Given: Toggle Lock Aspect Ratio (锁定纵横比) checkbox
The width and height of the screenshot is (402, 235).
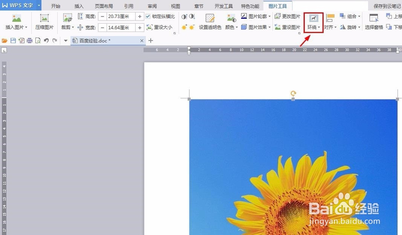Looking at the screenshot, I should coord(148,16).
